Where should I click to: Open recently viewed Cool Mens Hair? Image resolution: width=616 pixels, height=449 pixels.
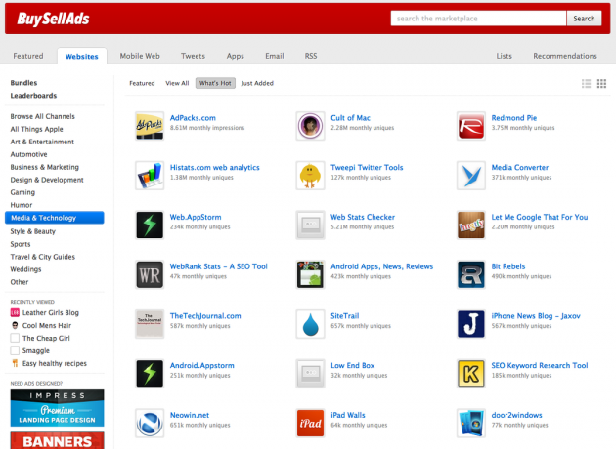click(x=47, y=325)
